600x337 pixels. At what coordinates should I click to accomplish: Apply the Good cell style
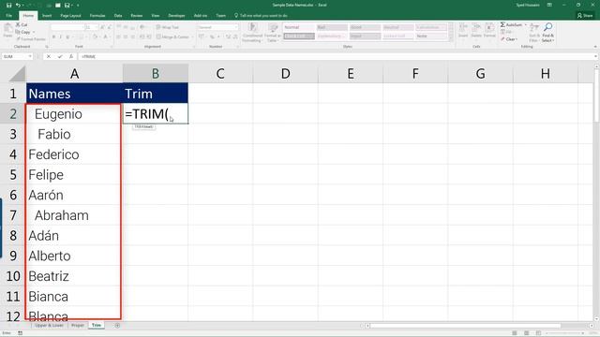pos(365,27)
